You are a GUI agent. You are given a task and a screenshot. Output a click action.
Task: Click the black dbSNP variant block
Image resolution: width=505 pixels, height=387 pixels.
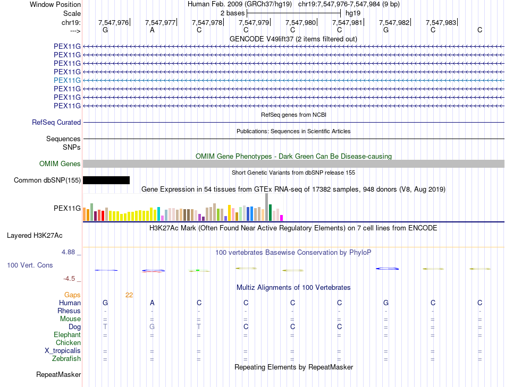tap(106, 180)
